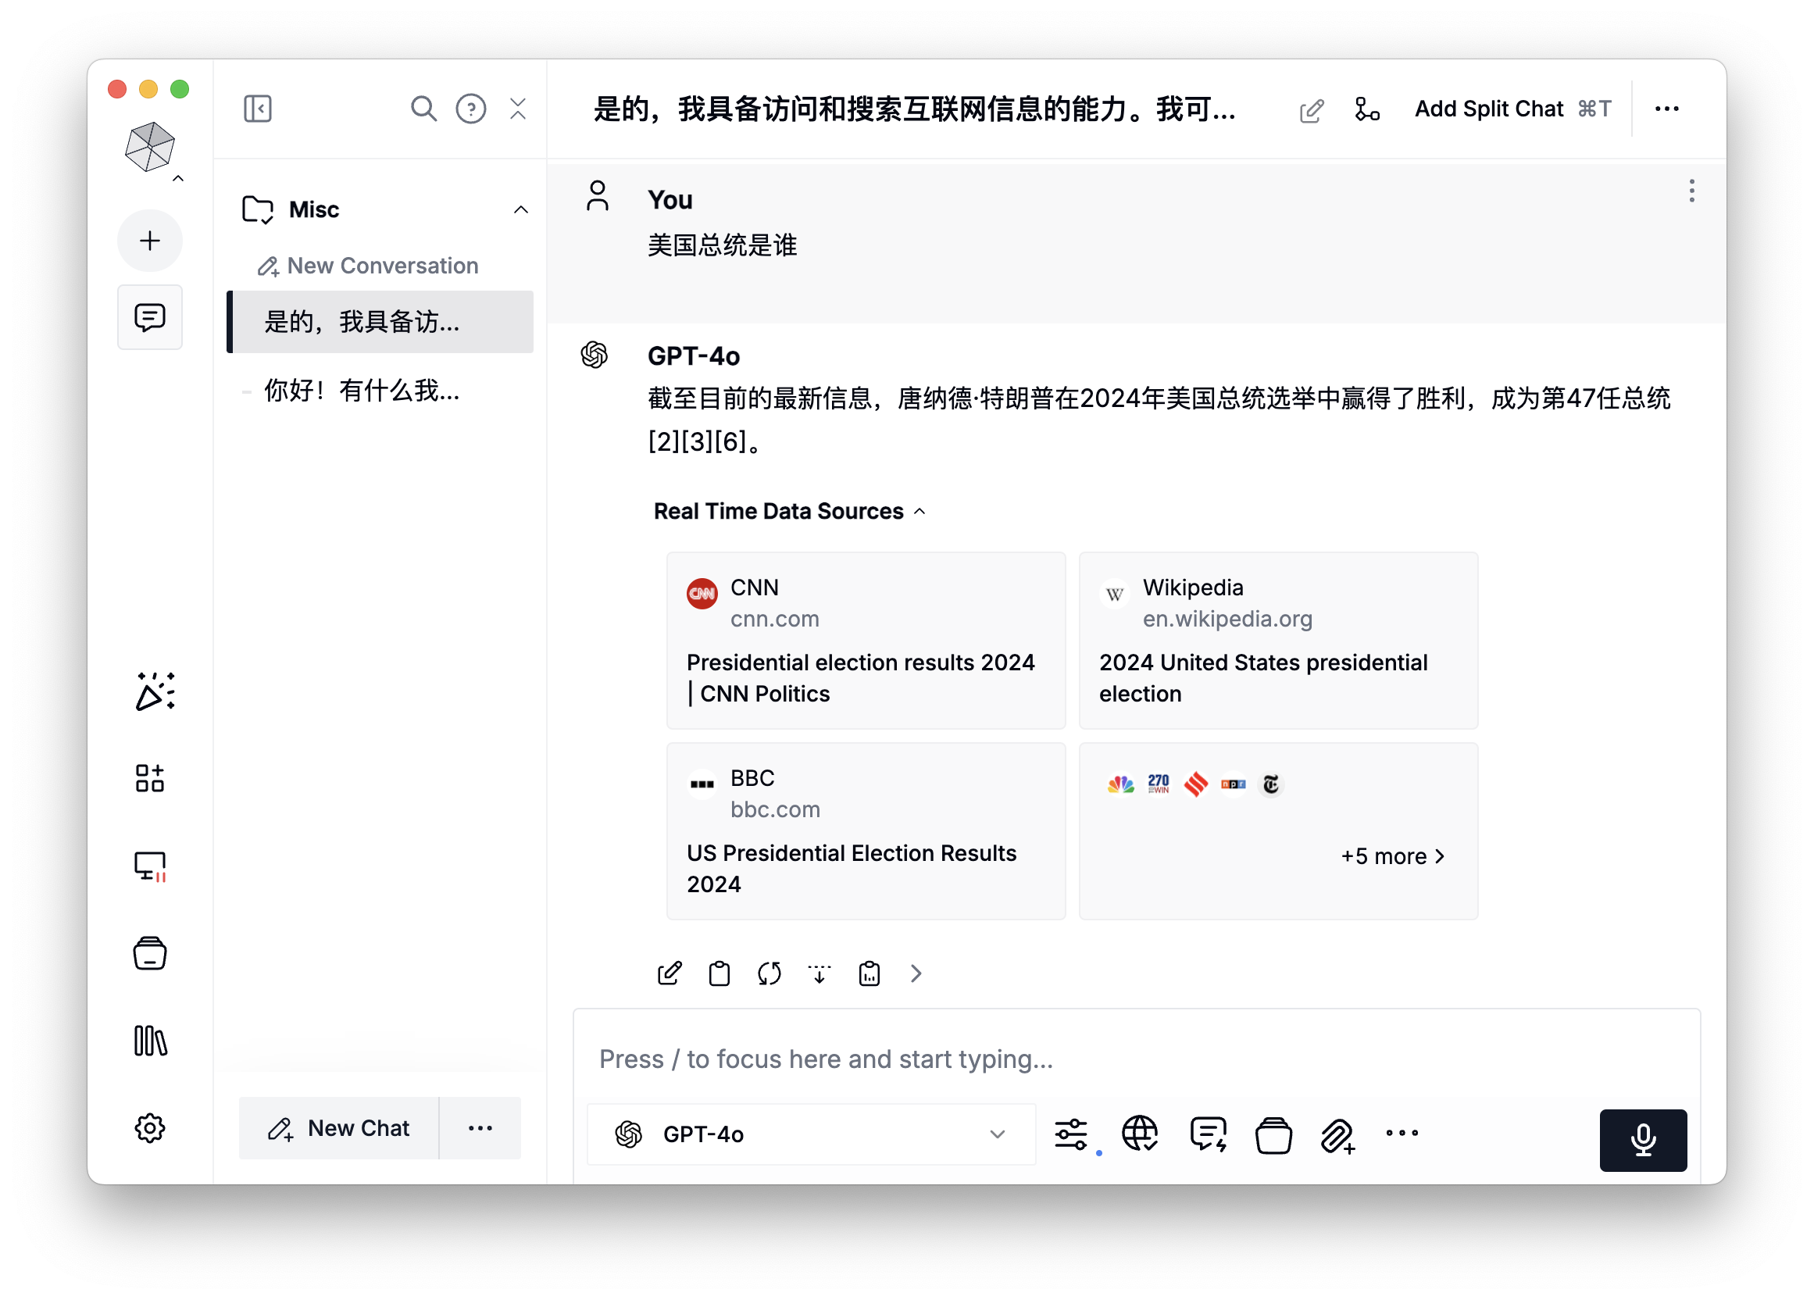Click the +5 more sources link

(1392, 855)
